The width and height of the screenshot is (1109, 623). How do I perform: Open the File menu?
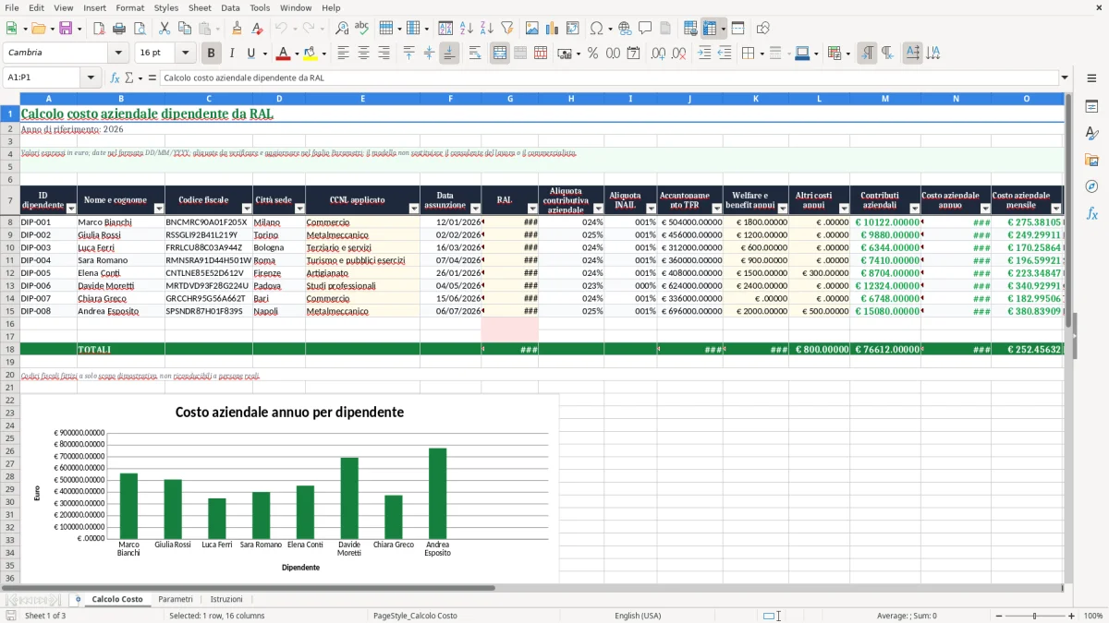(x=12, y=7)
